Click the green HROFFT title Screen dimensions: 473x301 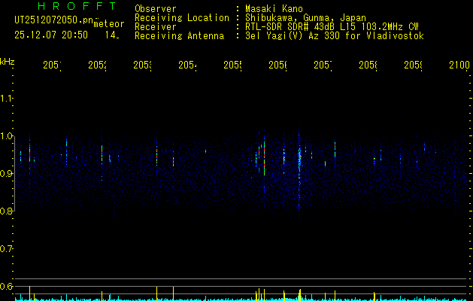pyautogui.click(x=77, y=6)
